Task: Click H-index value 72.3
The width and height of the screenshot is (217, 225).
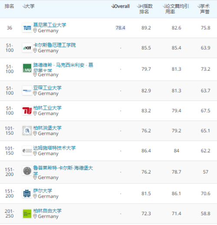Action: 146,214
